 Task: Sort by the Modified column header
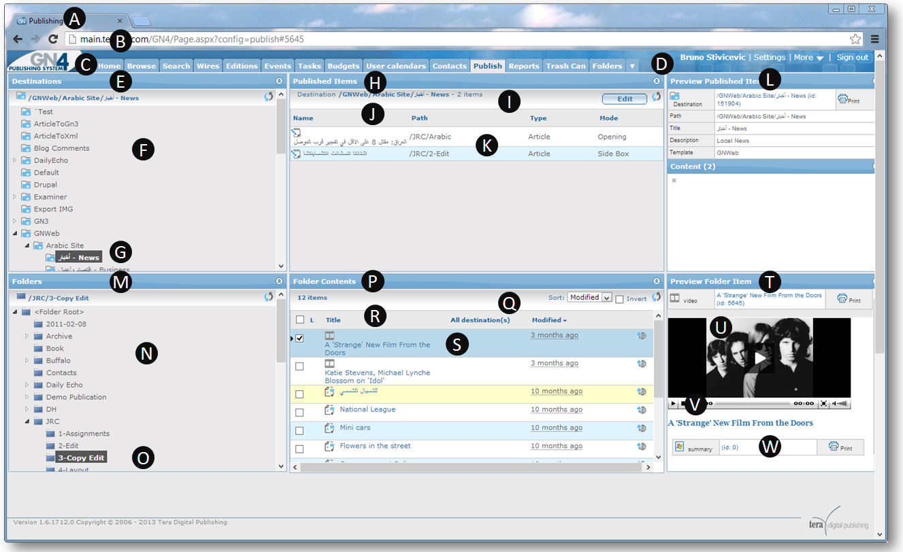(548, 320)
